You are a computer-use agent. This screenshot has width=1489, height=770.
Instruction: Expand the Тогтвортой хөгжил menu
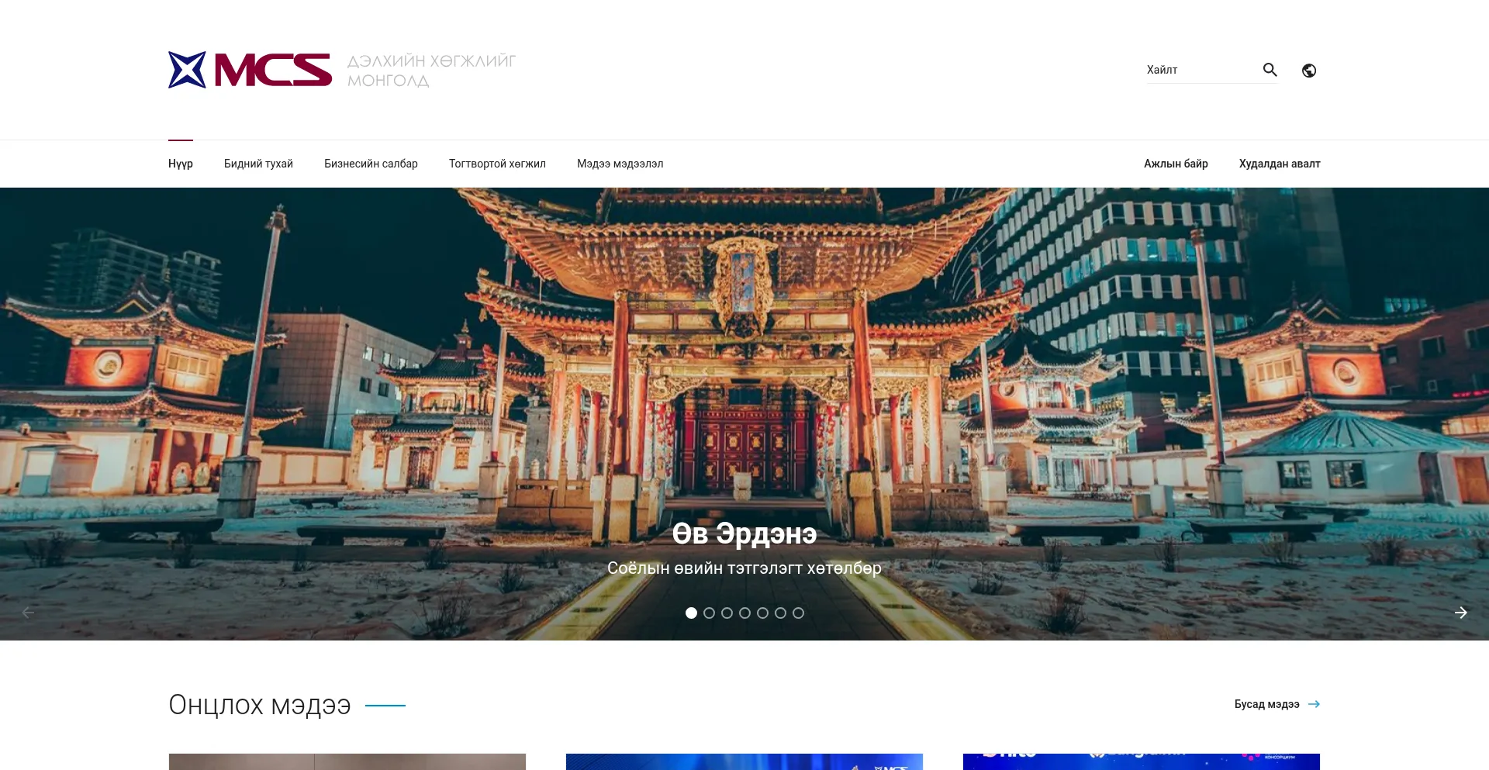[497, 164]
